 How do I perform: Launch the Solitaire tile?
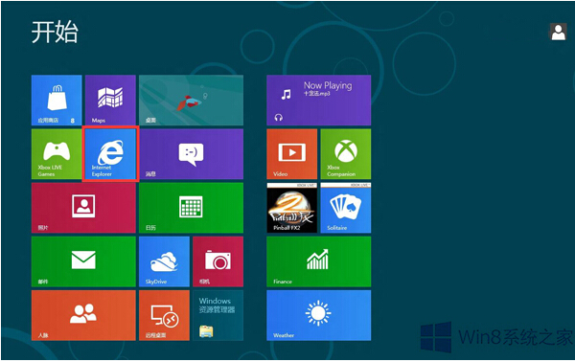[x=346, y=208]
